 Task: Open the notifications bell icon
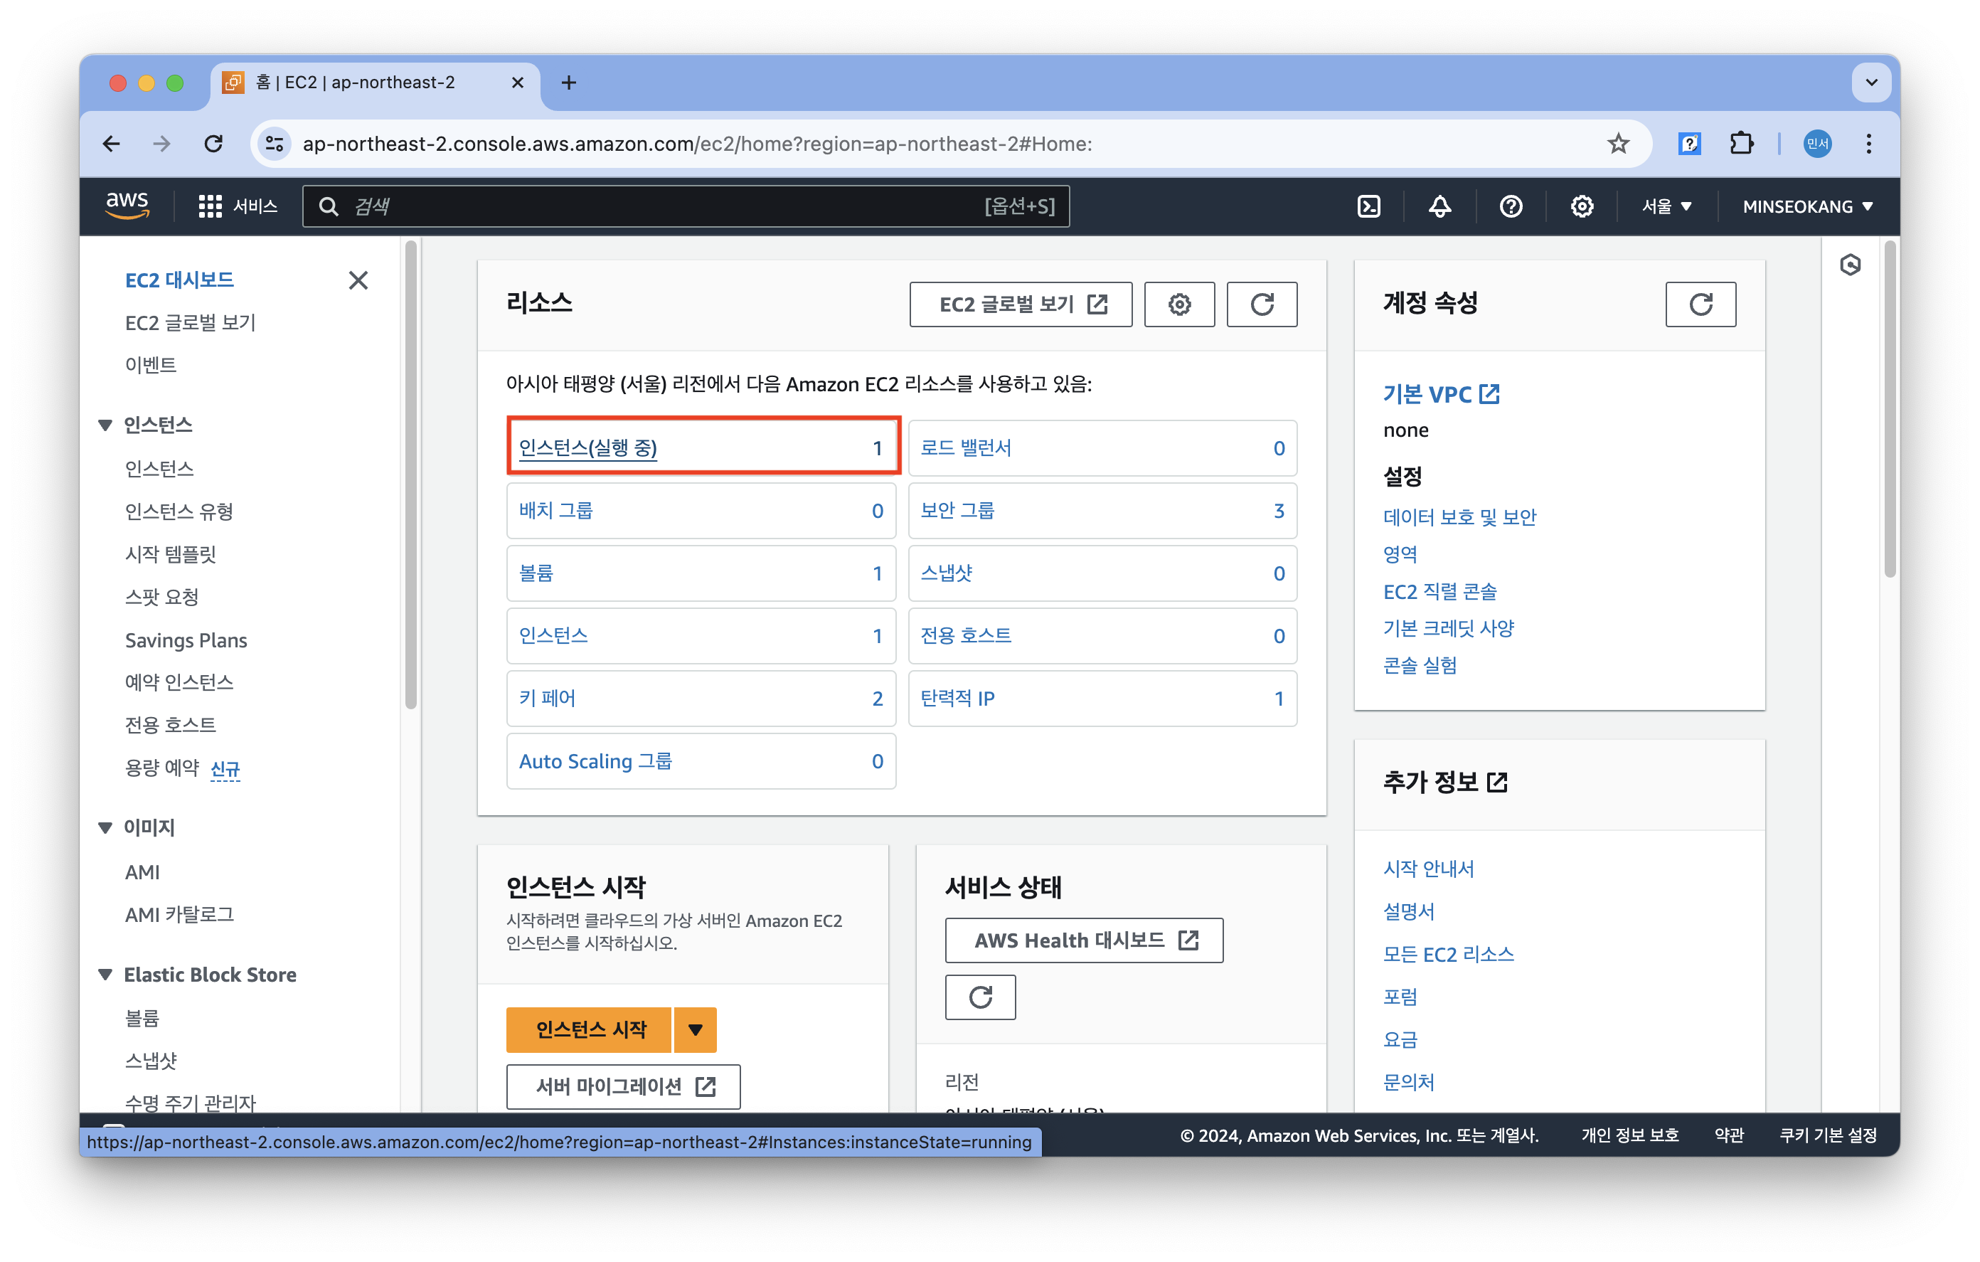pos(1439,206)
